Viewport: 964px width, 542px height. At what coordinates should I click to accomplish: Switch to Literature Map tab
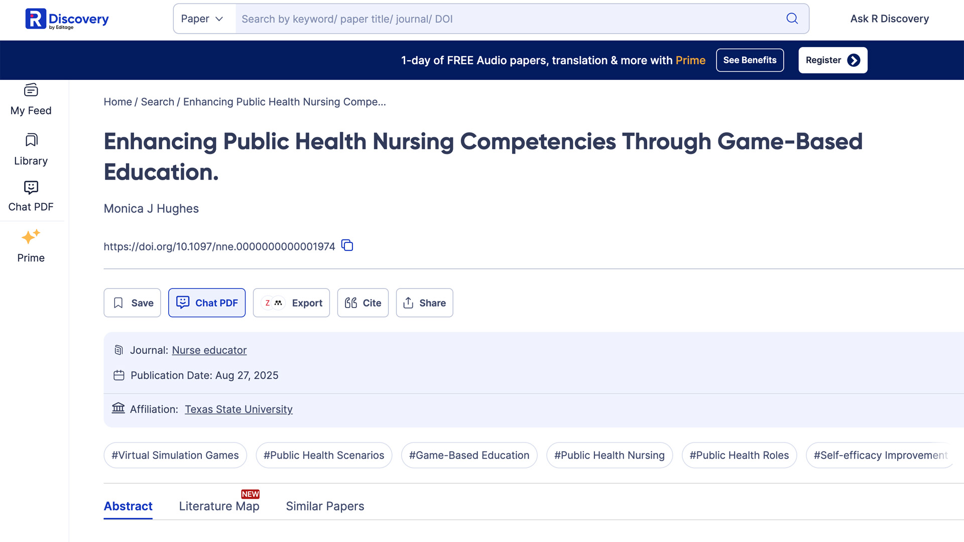tap(219, 506)
